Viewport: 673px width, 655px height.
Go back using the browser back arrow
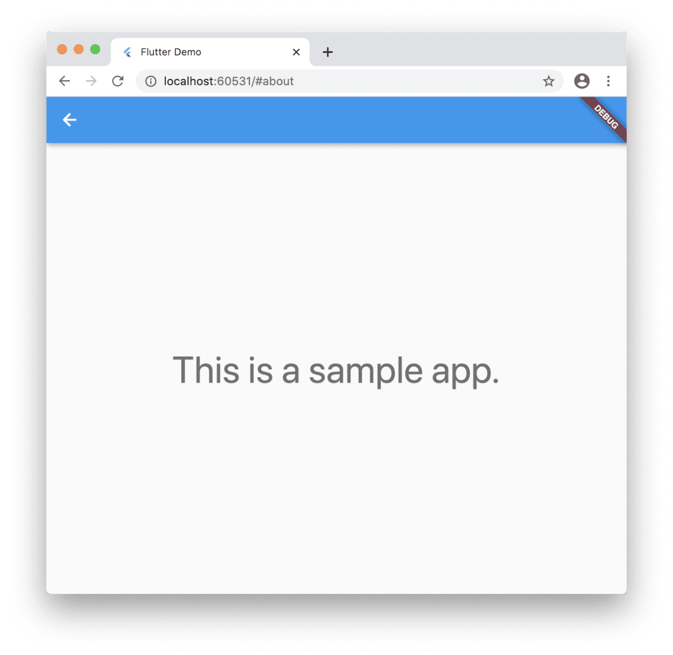(64, 81)
